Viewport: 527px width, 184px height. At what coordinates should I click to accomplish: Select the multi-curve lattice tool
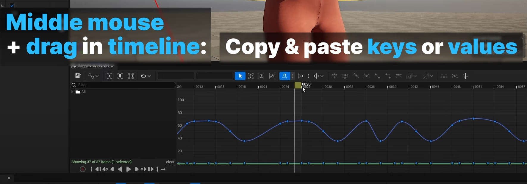(272, 76)
